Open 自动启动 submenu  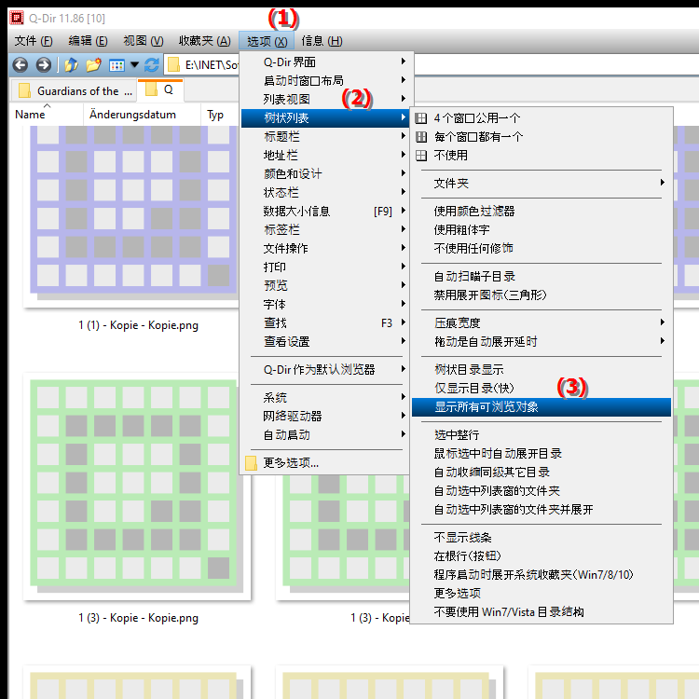coord(325,434)
